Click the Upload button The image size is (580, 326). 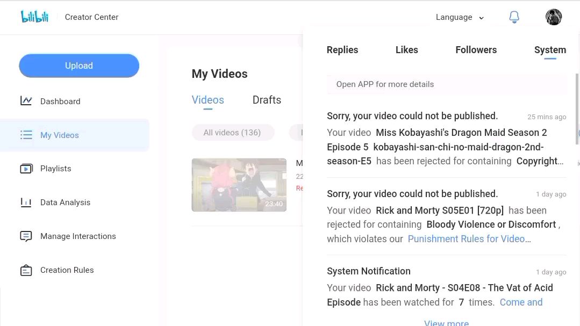(79, 66)
